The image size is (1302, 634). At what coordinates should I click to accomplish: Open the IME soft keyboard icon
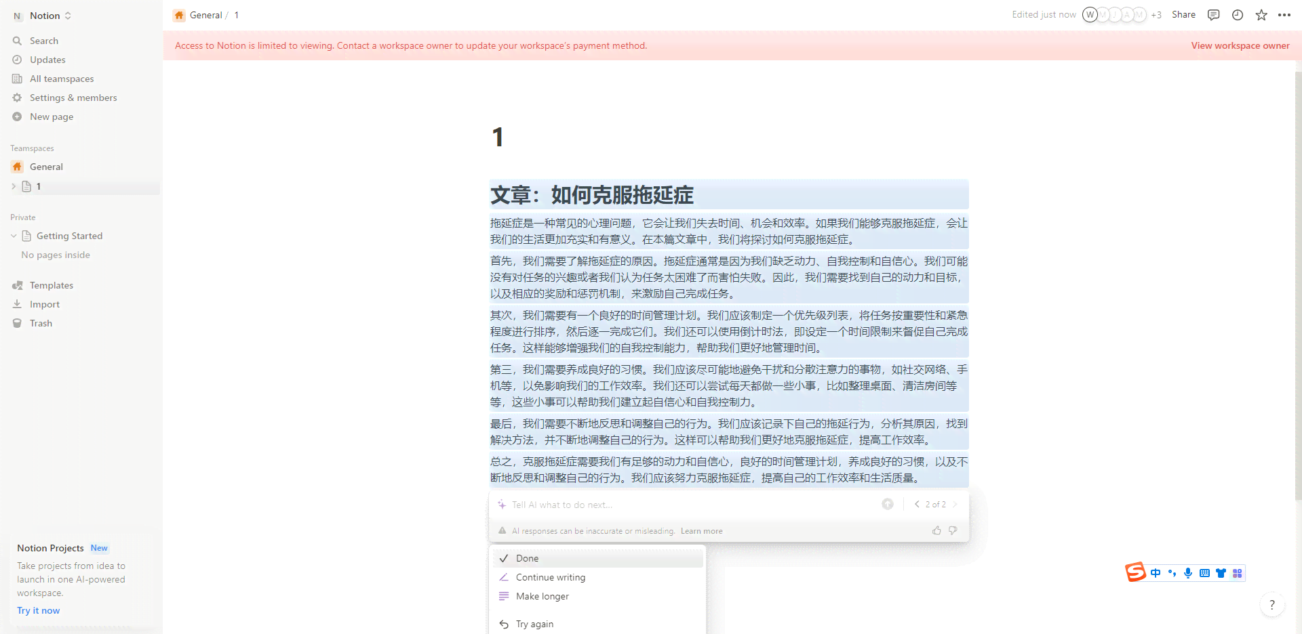click(1204, 573)
